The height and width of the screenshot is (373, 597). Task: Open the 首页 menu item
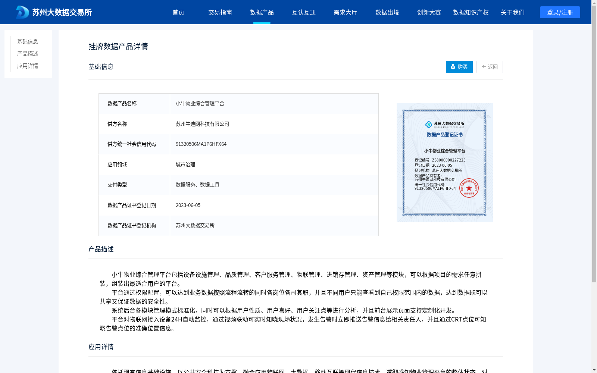178,12
